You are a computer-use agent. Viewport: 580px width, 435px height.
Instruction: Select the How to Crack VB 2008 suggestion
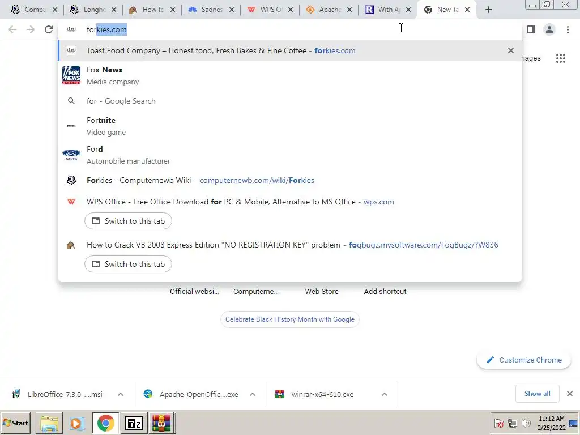click(290, 245)
